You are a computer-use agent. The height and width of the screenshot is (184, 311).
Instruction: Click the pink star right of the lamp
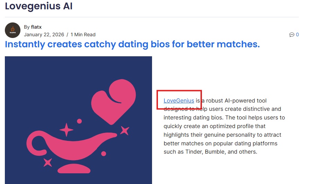[x=125, y=130]
